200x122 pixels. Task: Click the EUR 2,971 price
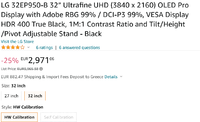pos(37,60)
